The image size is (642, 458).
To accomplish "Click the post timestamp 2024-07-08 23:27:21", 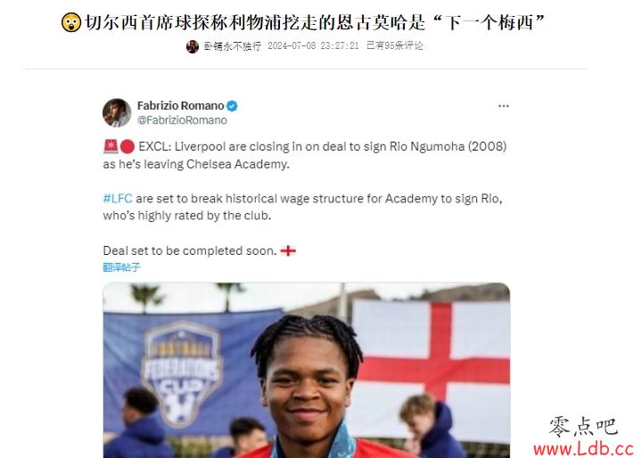I will click(313, 45).
